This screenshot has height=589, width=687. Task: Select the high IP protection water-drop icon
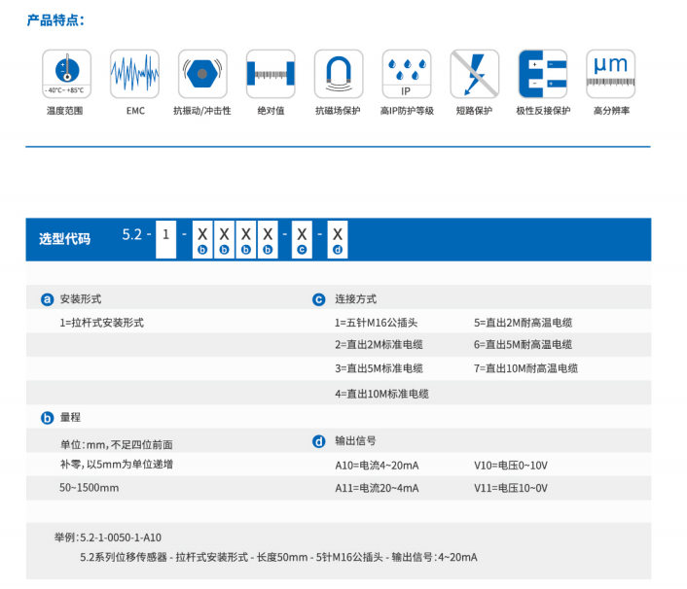[x=406, y=74]
